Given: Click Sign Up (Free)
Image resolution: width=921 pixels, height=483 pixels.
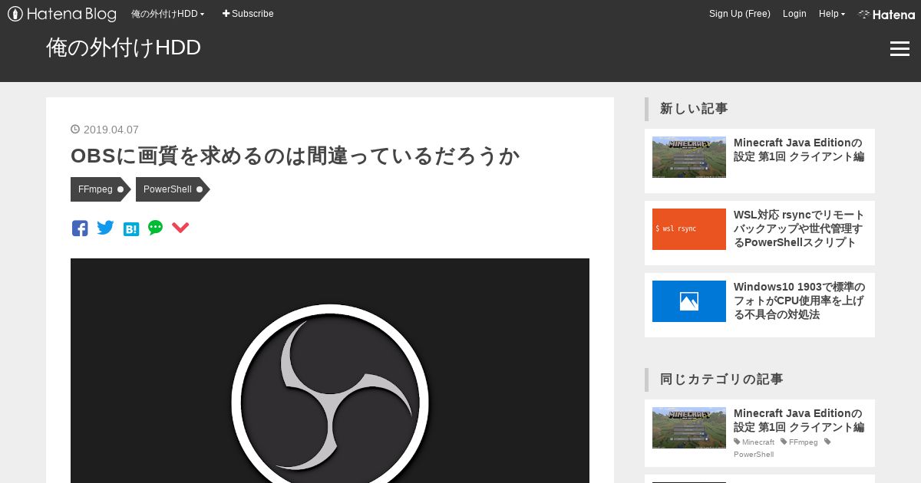Looking at the screenshot, I should tap(740, 14).
